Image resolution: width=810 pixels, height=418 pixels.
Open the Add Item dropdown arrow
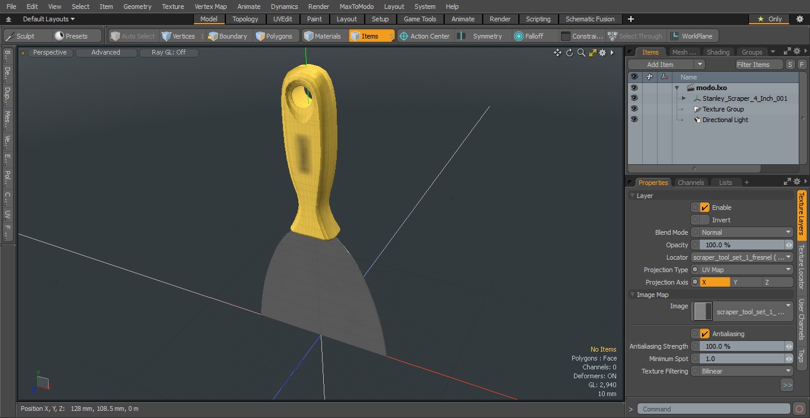point(700,65)
